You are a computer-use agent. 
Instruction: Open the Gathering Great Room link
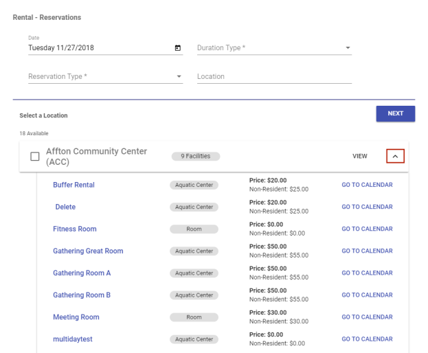pos(88,251)
